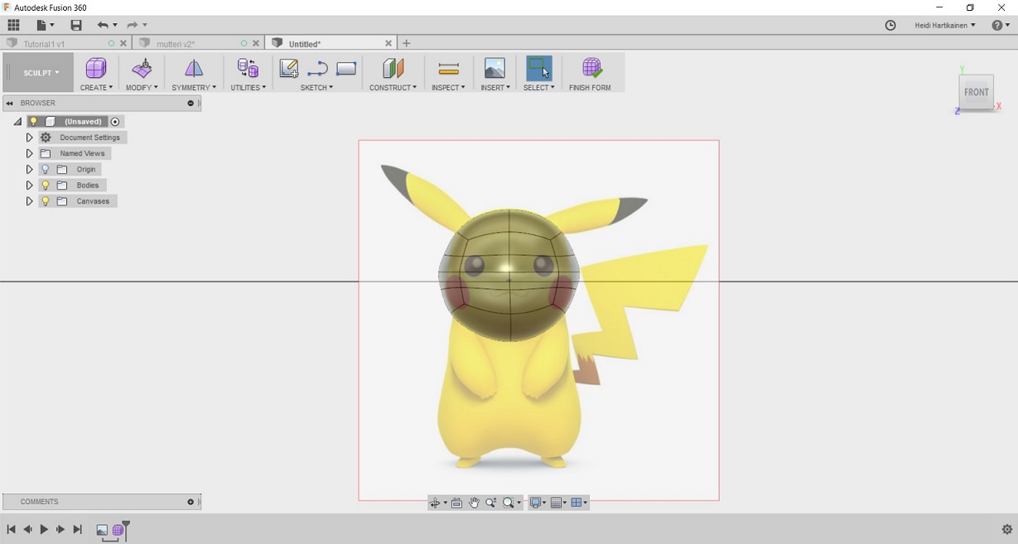1018x544 pixels.
Task: Select the canvas image timeline feature
Action: point(102,530)
